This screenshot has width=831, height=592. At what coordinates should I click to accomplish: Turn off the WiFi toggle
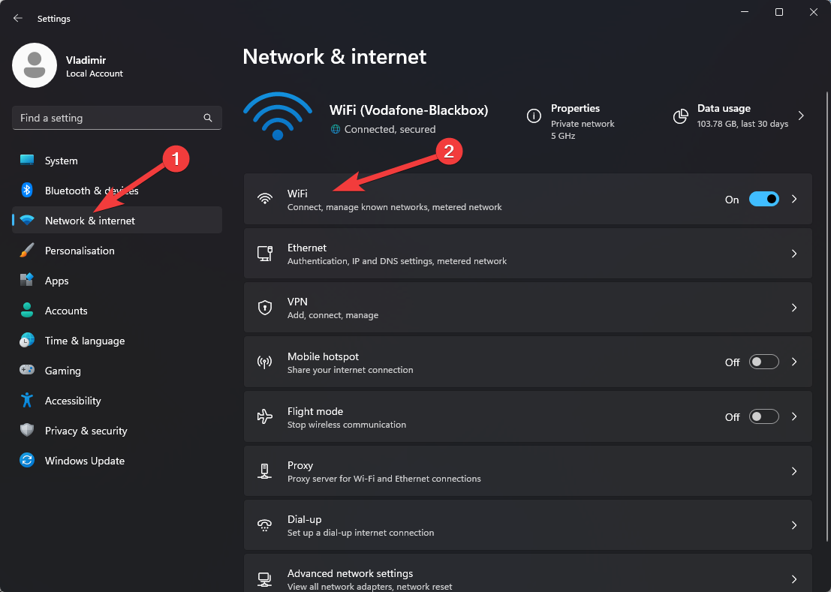click(764, 200)
